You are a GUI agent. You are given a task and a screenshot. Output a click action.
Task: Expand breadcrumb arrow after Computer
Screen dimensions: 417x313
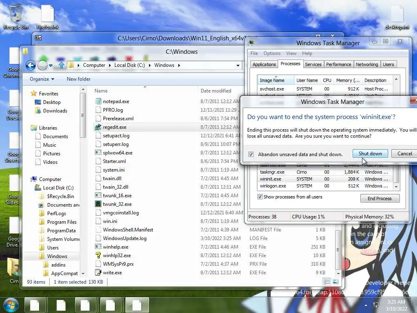110,65
